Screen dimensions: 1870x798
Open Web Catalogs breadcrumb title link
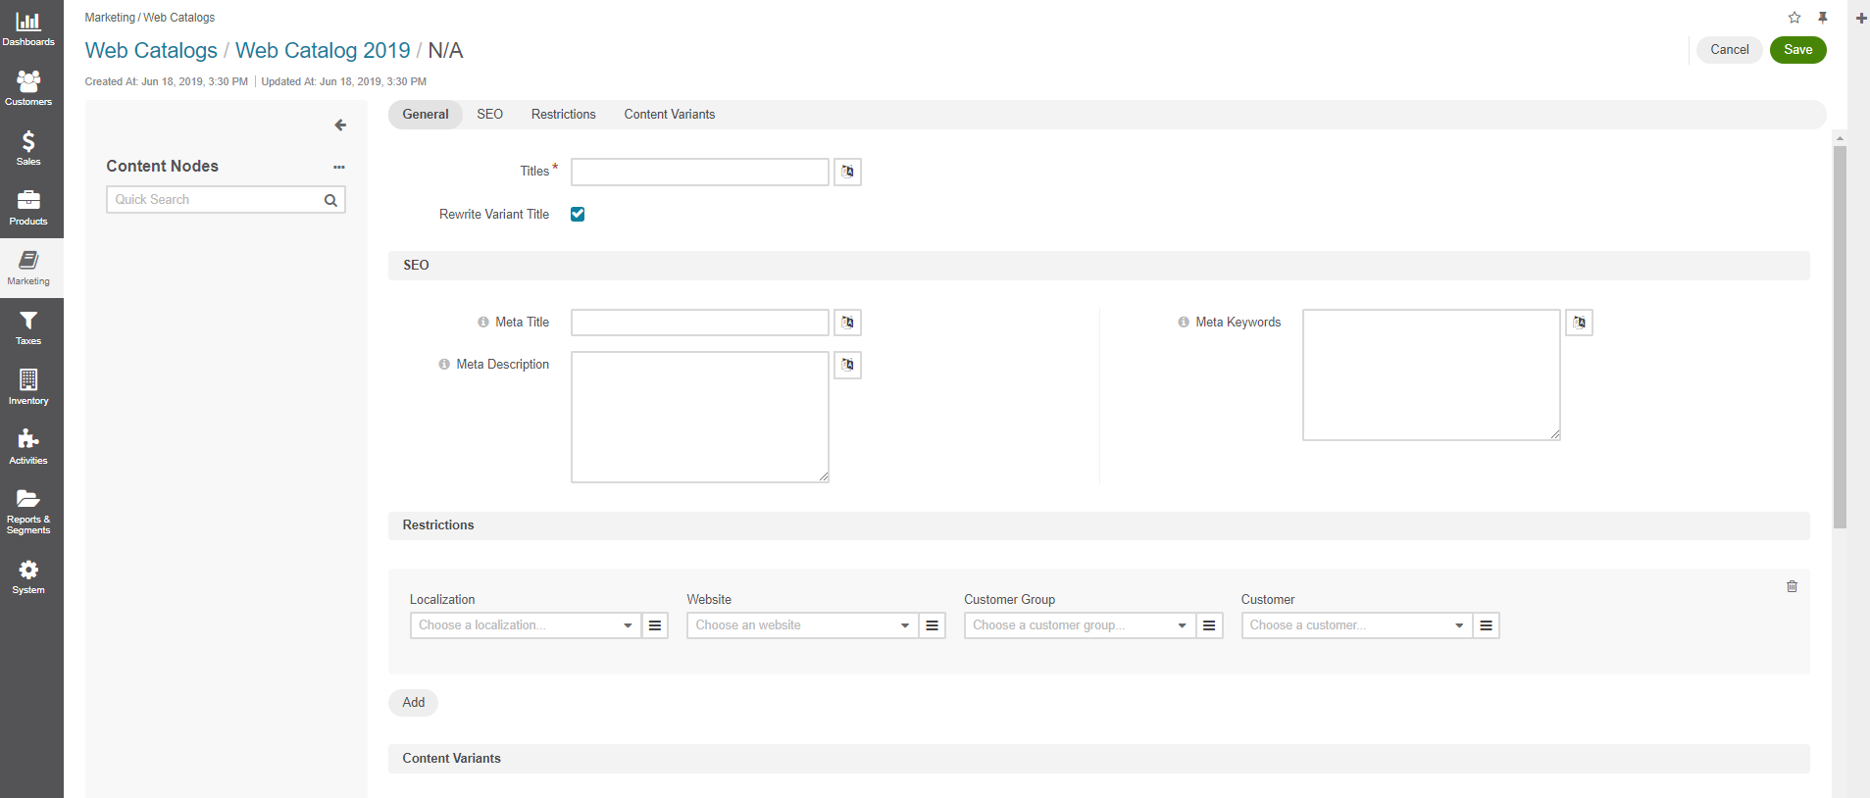tap(151, 51)
